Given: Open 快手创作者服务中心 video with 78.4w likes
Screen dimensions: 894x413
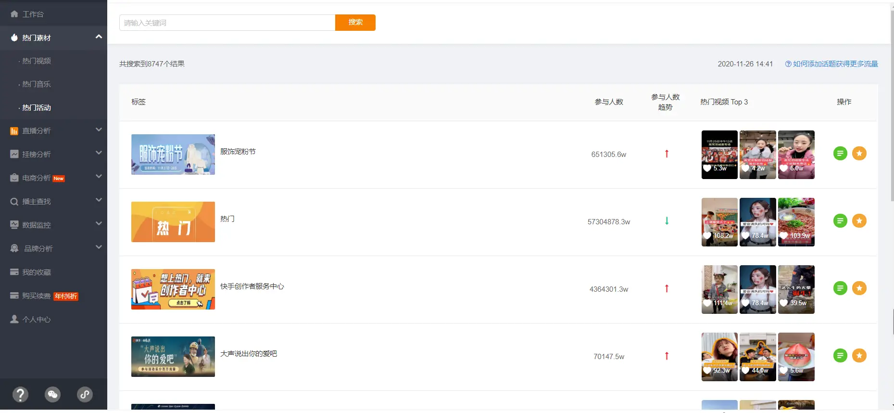Looking at the screenshot, I should 758,289.
